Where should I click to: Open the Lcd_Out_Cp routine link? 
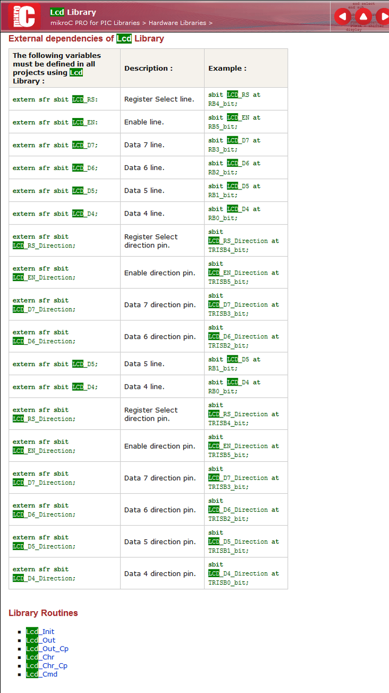[x=47, y=649]
